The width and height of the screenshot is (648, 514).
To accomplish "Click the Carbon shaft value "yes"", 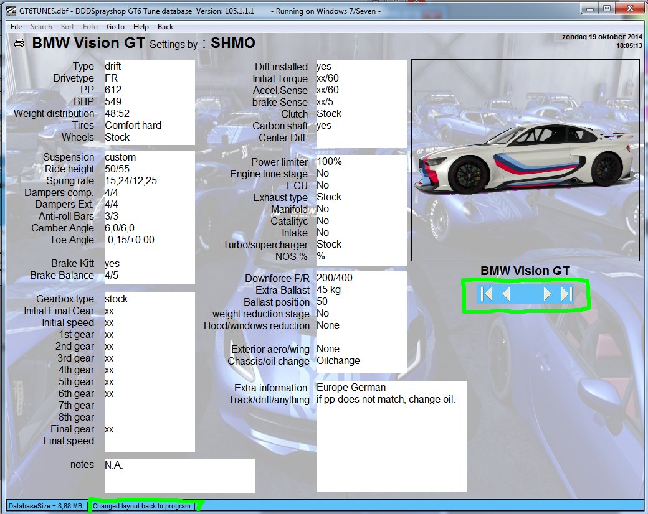I will [x=323, y=126].
